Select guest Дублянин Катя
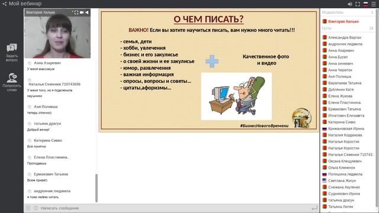 pyautogui.click(x=341, y=89)
